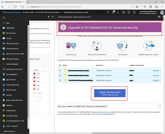Toggle the select-all checkbox beside NAME
Screen dimensions: 165x134
[x=60, y=65]
